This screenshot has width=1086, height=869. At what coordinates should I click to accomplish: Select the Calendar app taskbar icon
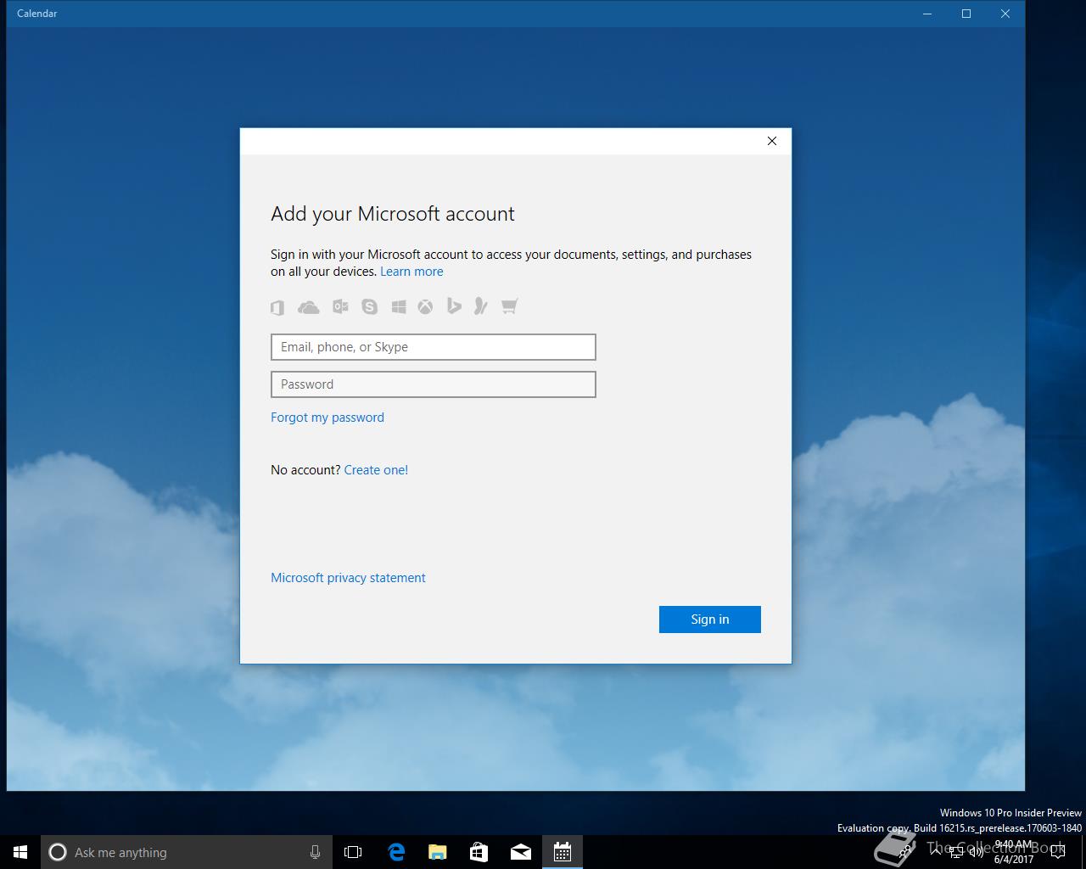(x=563, y=852)
